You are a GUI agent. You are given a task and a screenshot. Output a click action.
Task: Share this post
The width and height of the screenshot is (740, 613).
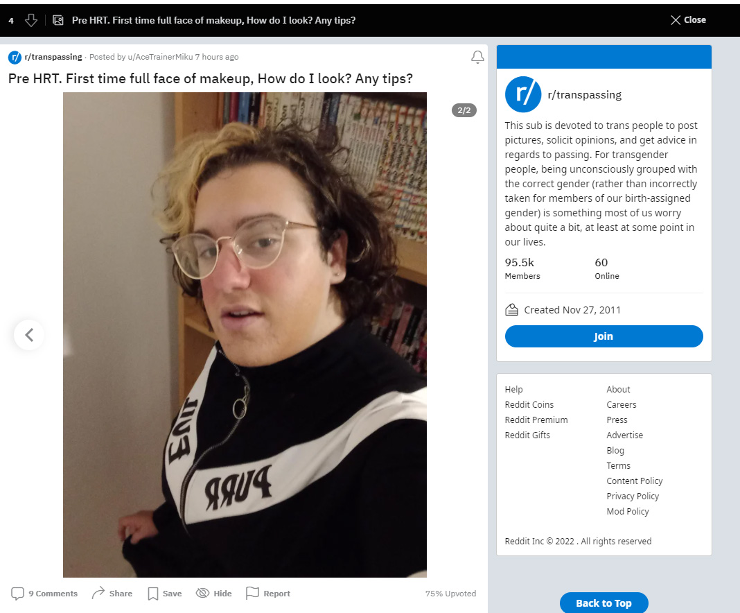[x=112, y=594]
